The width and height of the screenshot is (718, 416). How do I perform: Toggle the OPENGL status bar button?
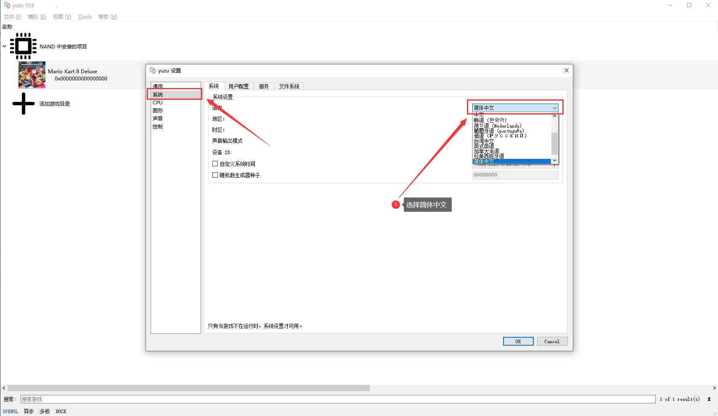[11, 411]
